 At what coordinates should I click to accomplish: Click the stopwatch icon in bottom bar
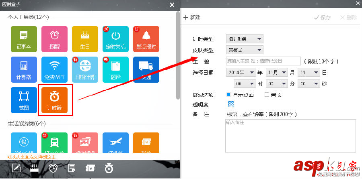(109, 168)
